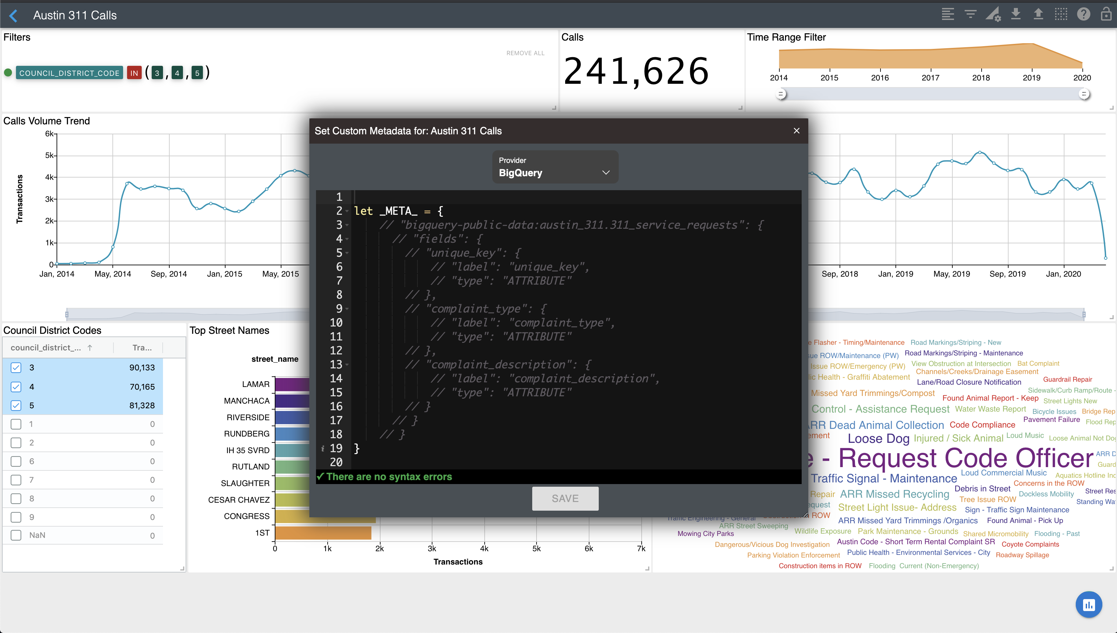Close the Set Custom Metadata dialog
This screenshot has width=1117, height=633.
(x=796, y=131)
